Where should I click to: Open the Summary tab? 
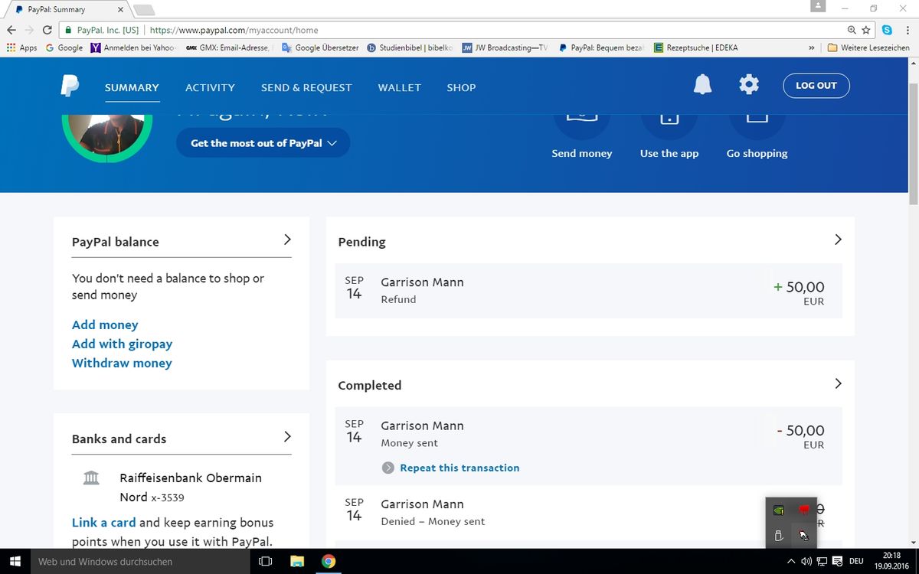click(132, 87)
